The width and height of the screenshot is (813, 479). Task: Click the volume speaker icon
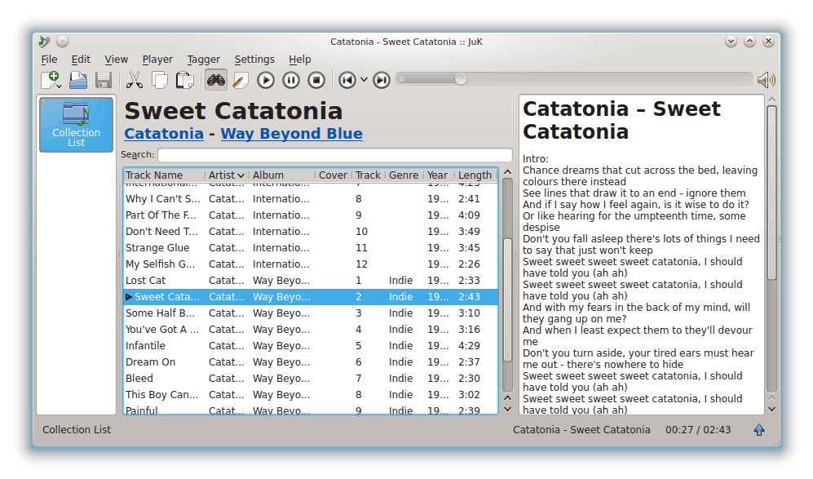(766, 79)
